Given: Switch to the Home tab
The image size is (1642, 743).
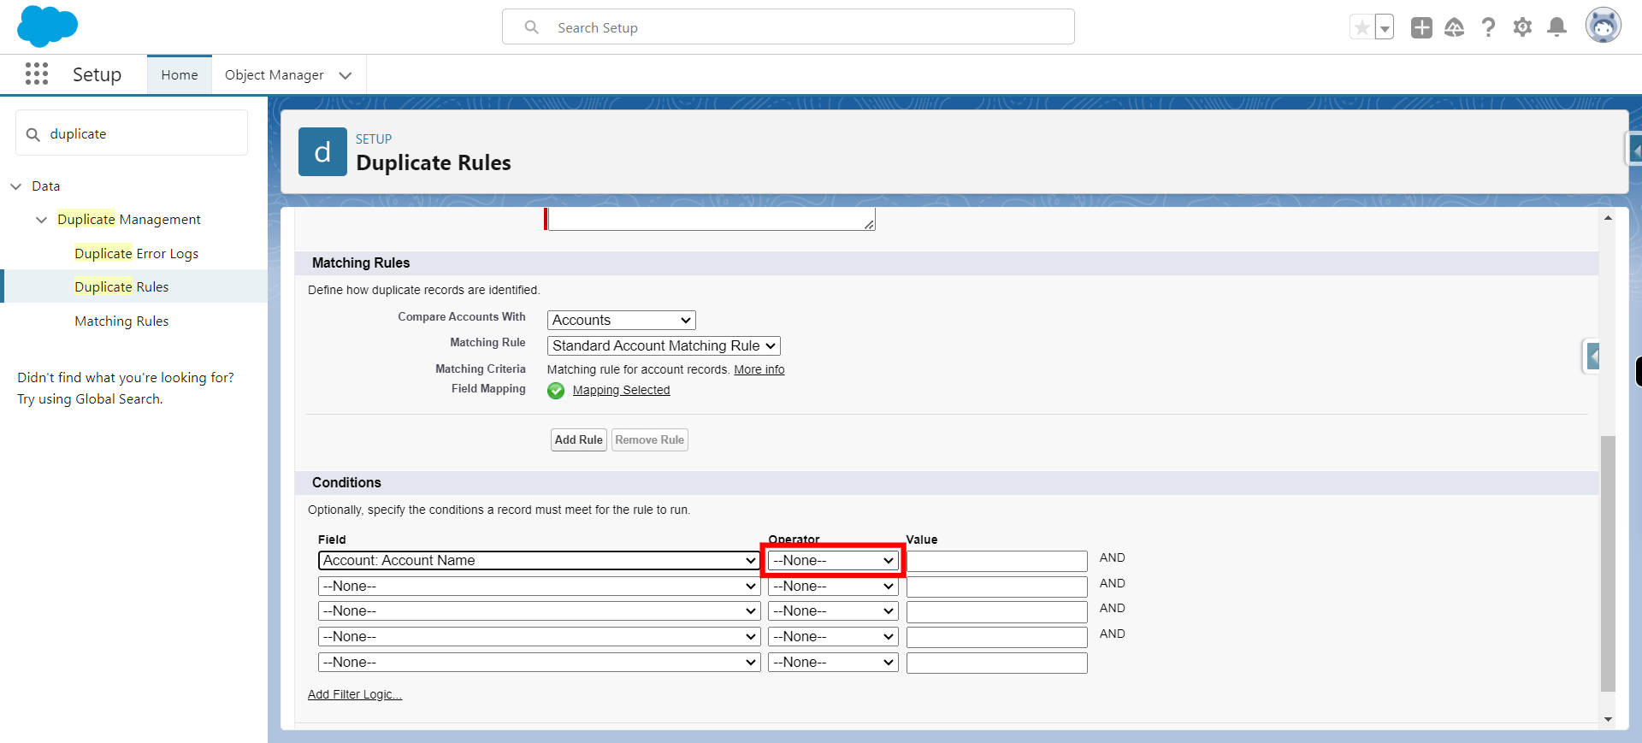Looking at the screenshot, I should pyautogui.click(x=180, y=75).
